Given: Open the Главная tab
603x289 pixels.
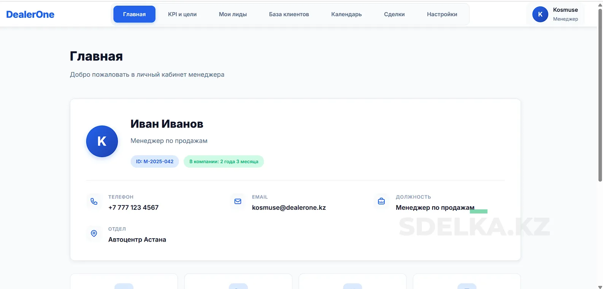Looking at the screenshot, I should tap(134, 14).
